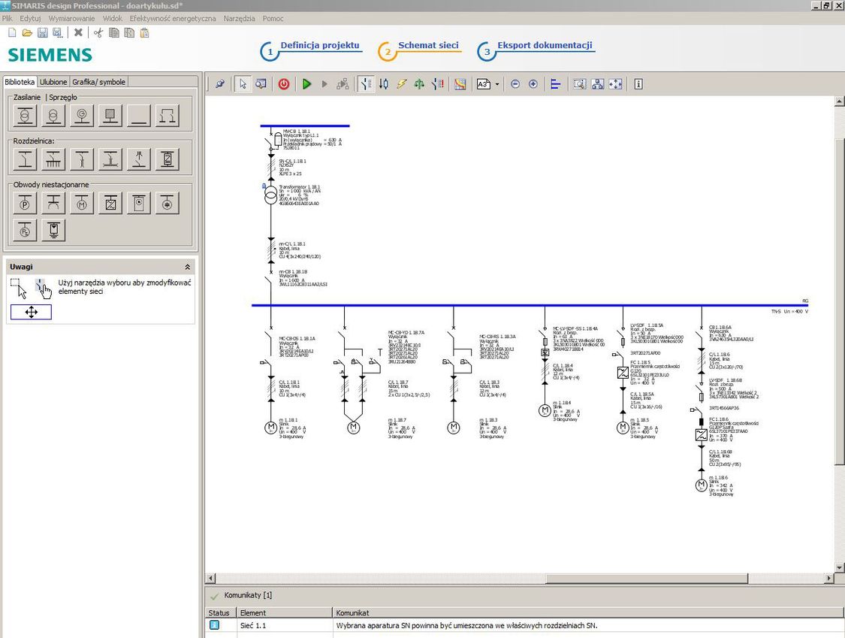
Task: Fit diagram to window with arrows icon
Action: point(615,84)
